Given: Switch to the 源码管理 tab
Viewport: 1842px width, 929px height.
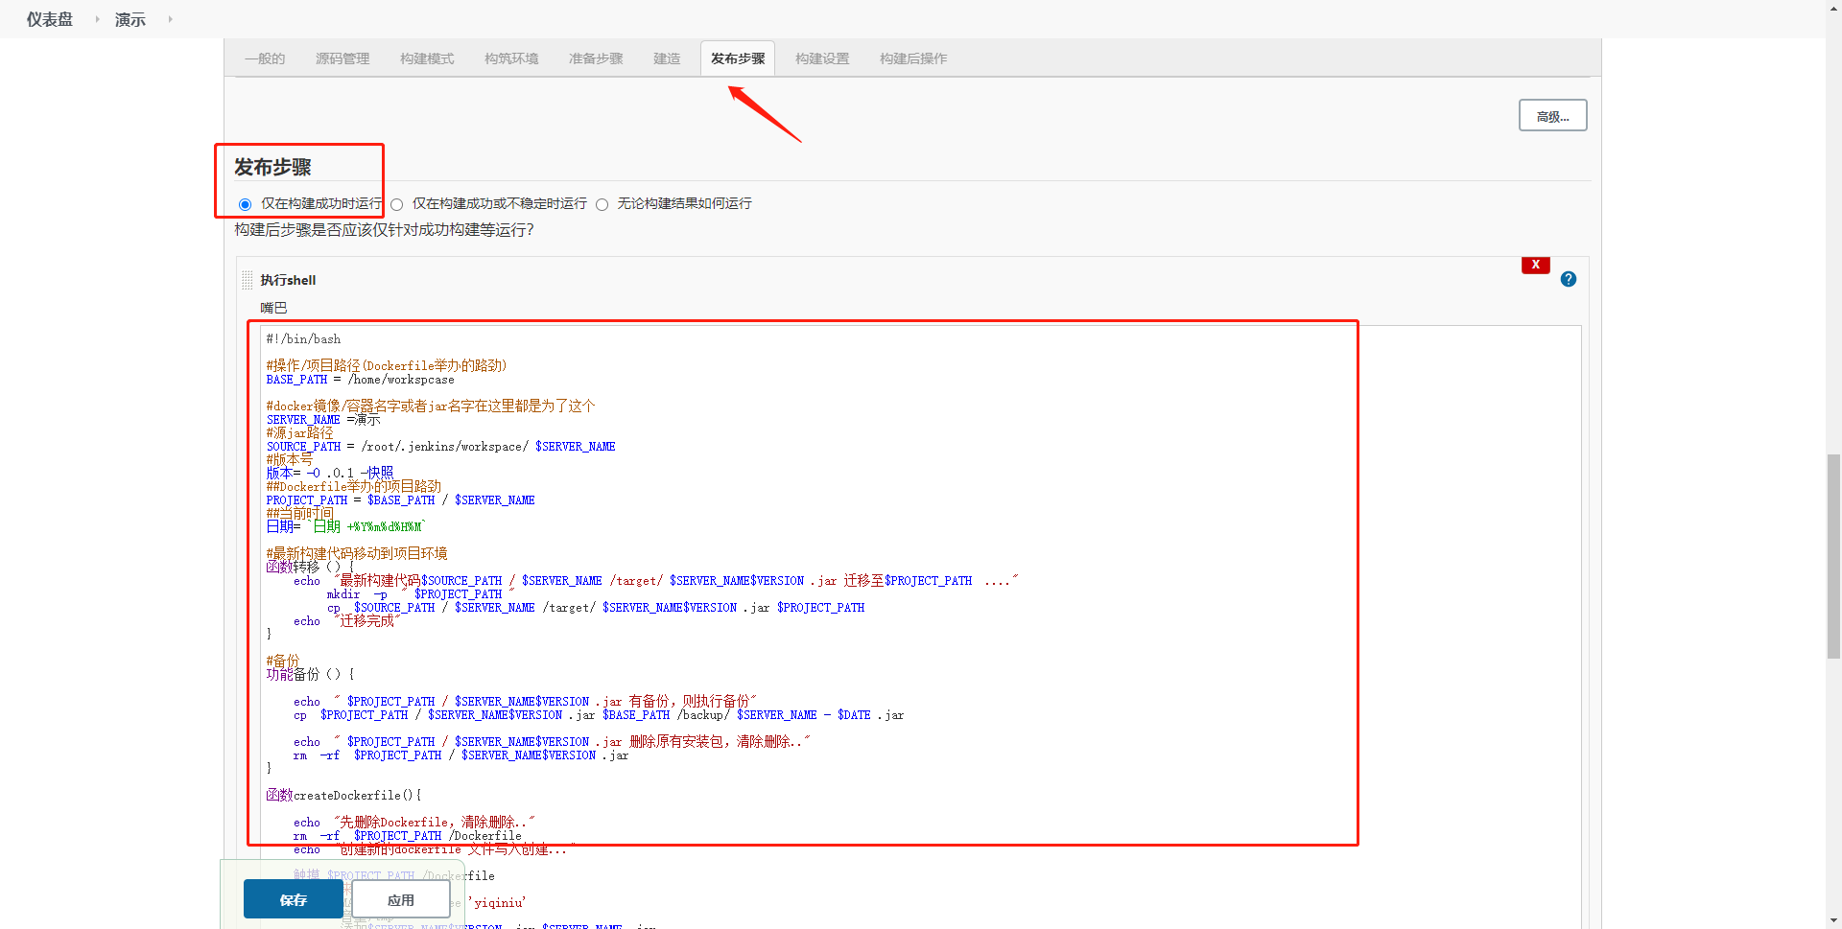Looking at the screenshot, I should coord(342,58).
